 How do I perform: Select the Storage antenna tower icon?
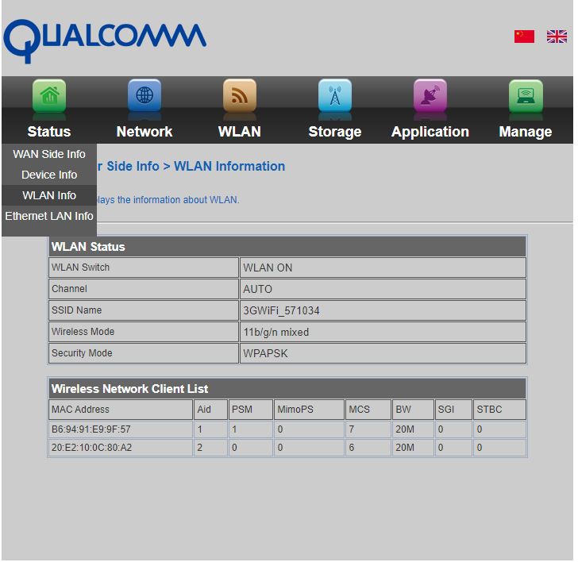coord(334,97)
